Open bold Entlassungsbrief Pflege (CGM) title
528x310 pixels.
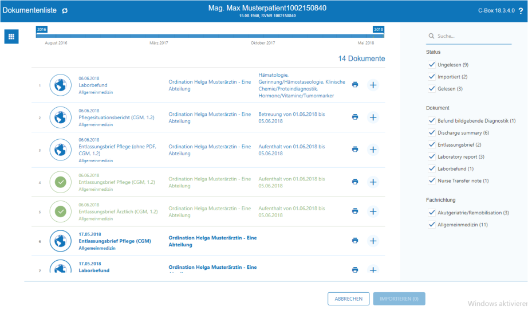pos(115,241)
